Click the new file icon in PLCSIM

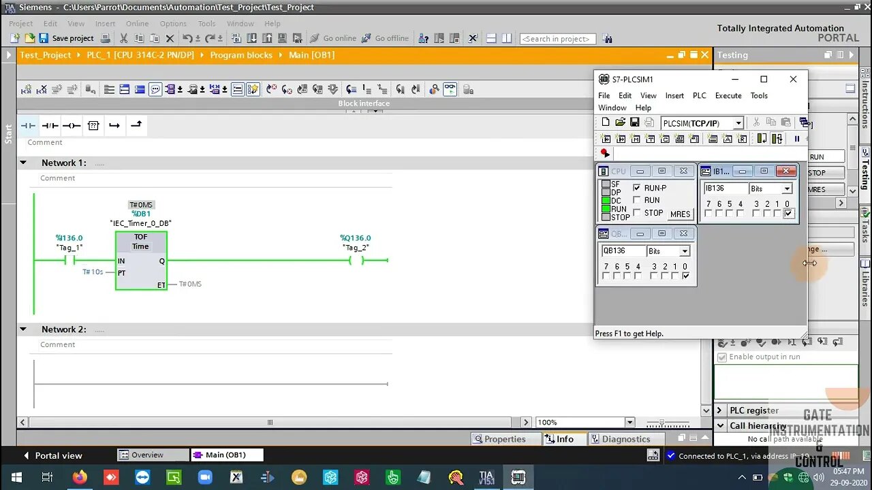pyautogui.click(x=606, y=122)
